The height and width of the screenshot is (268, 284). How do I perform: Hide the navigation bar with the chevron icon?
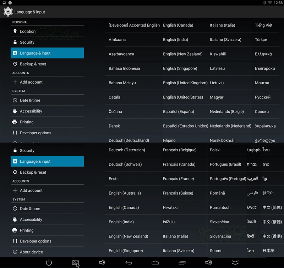coord(235,262)
